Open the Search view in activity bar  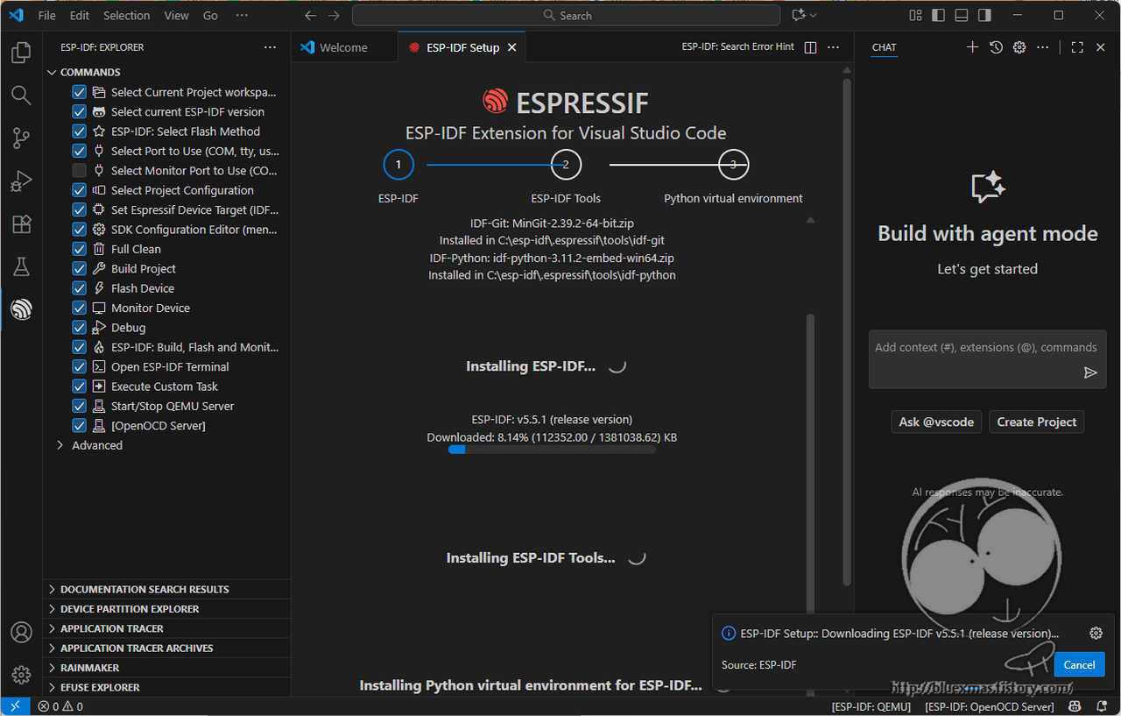point(21,96)
